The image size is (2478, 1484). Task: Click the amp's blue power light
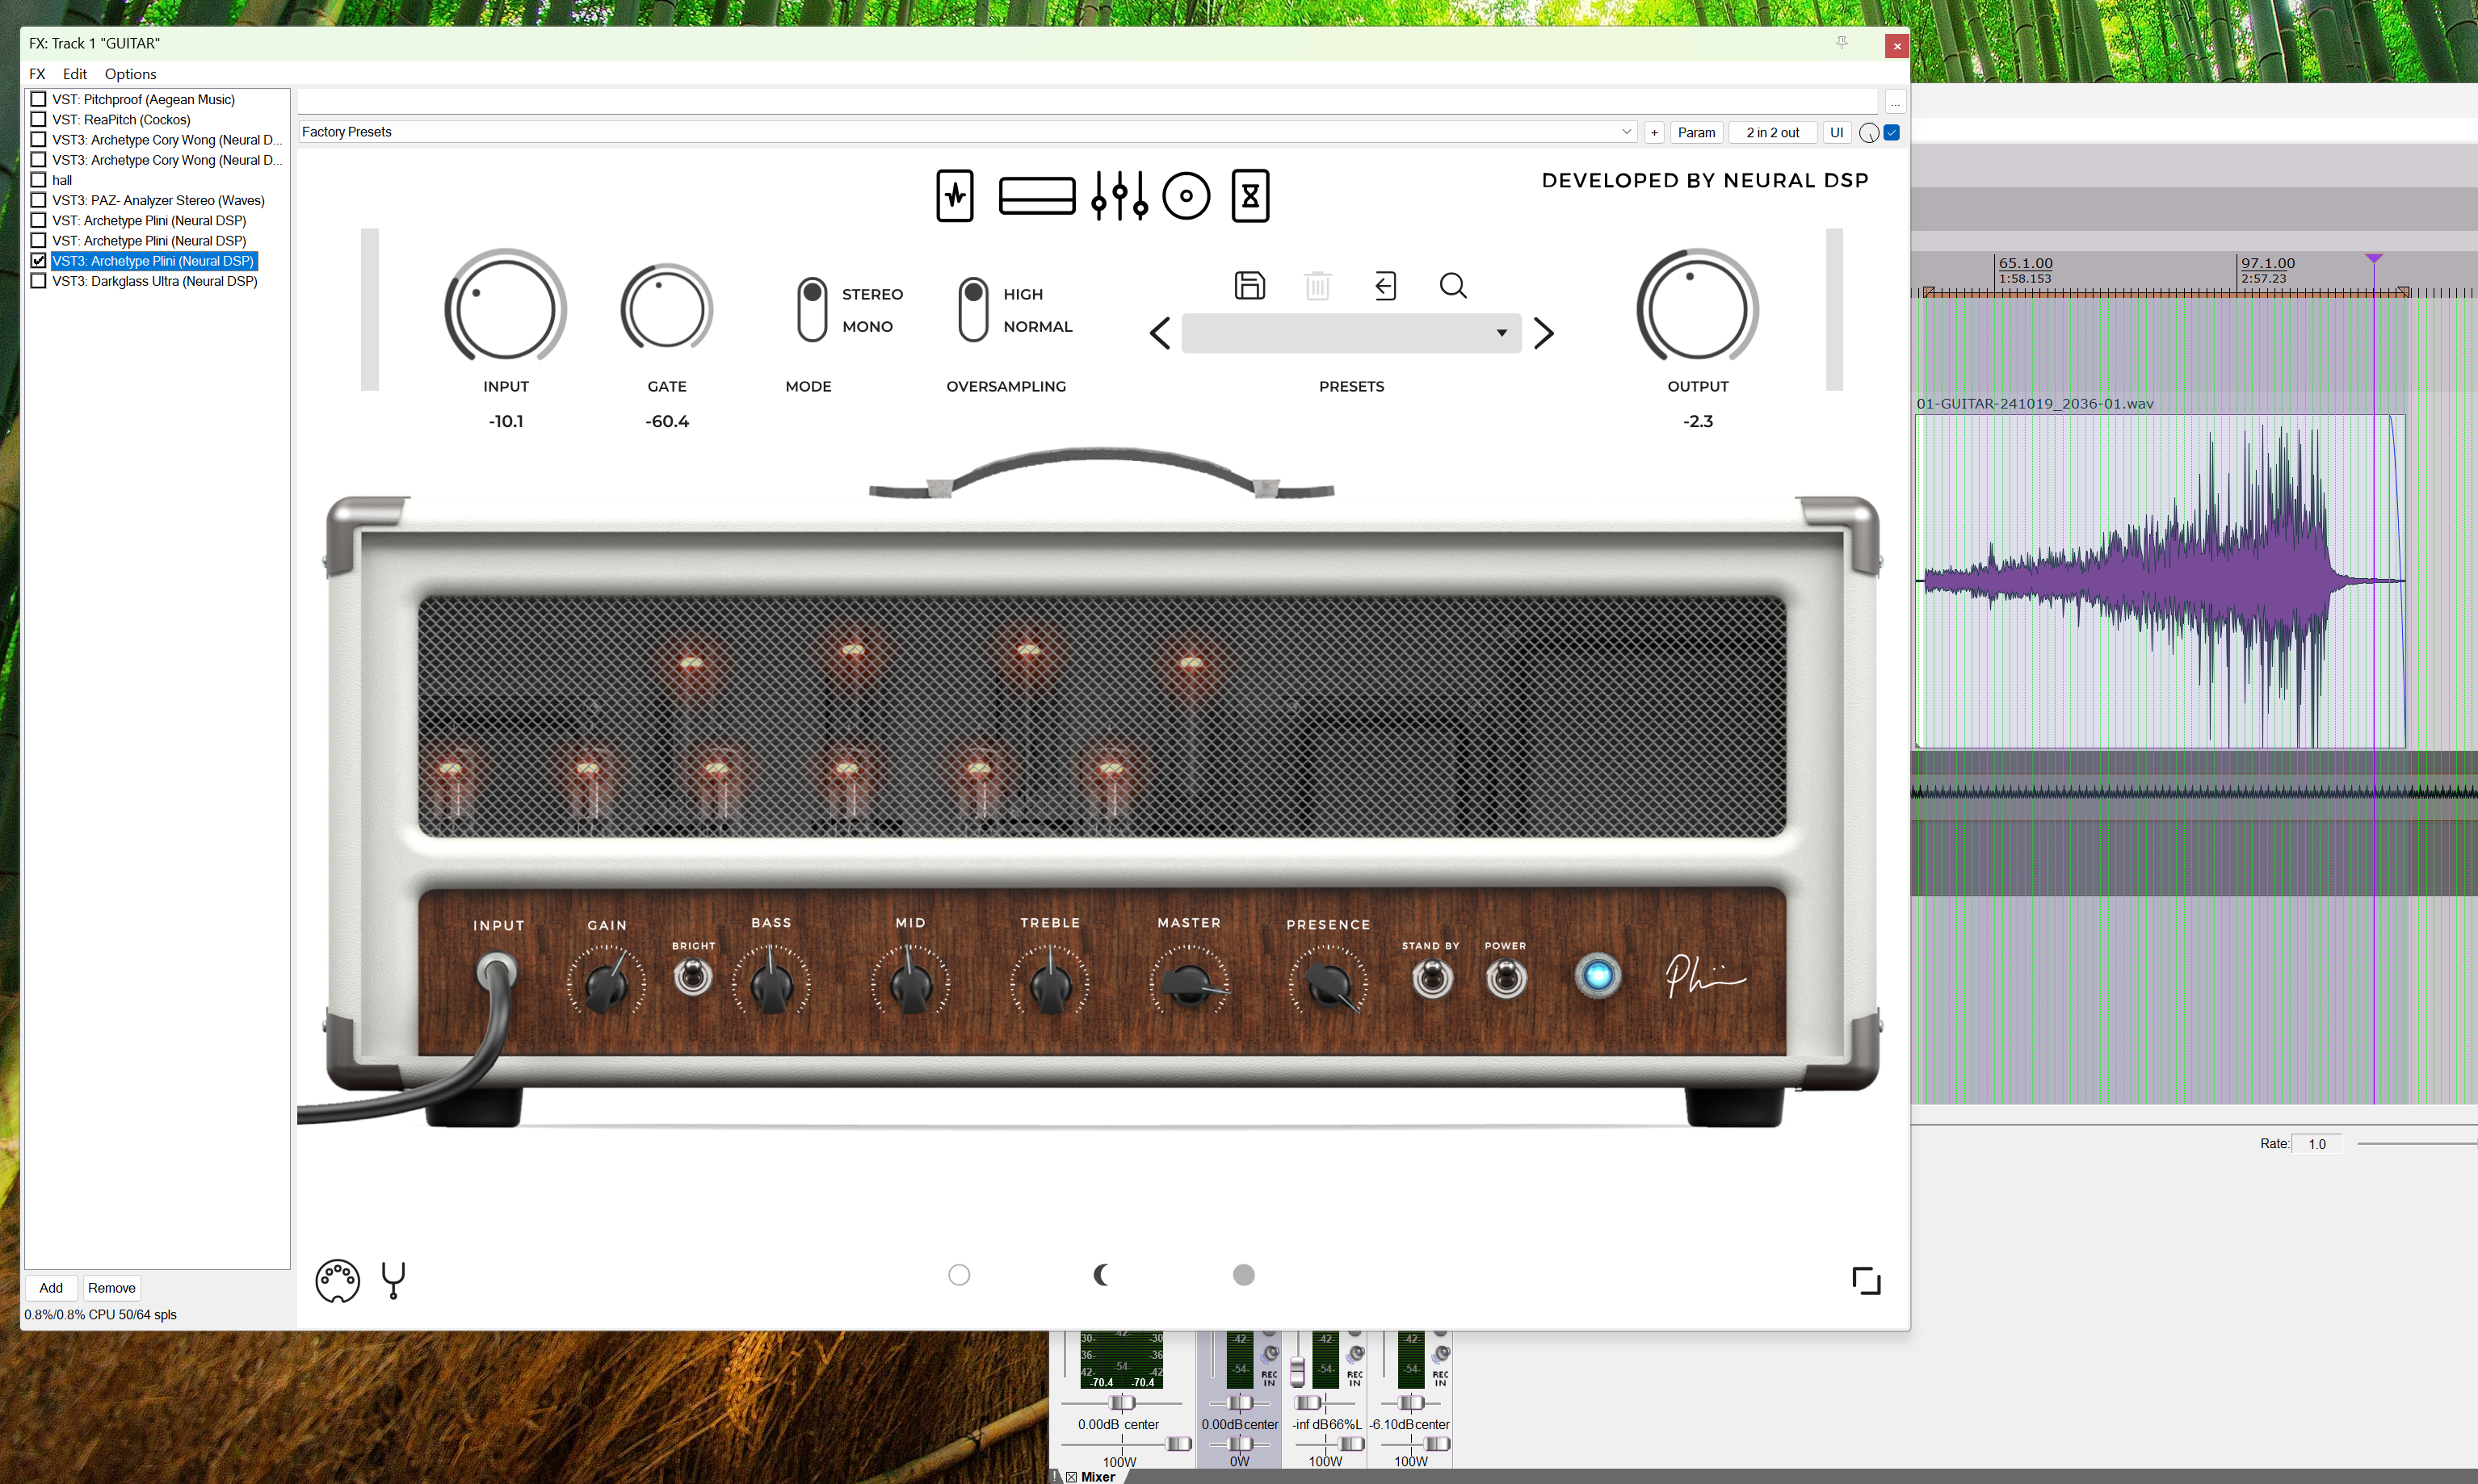point(1598,975)
